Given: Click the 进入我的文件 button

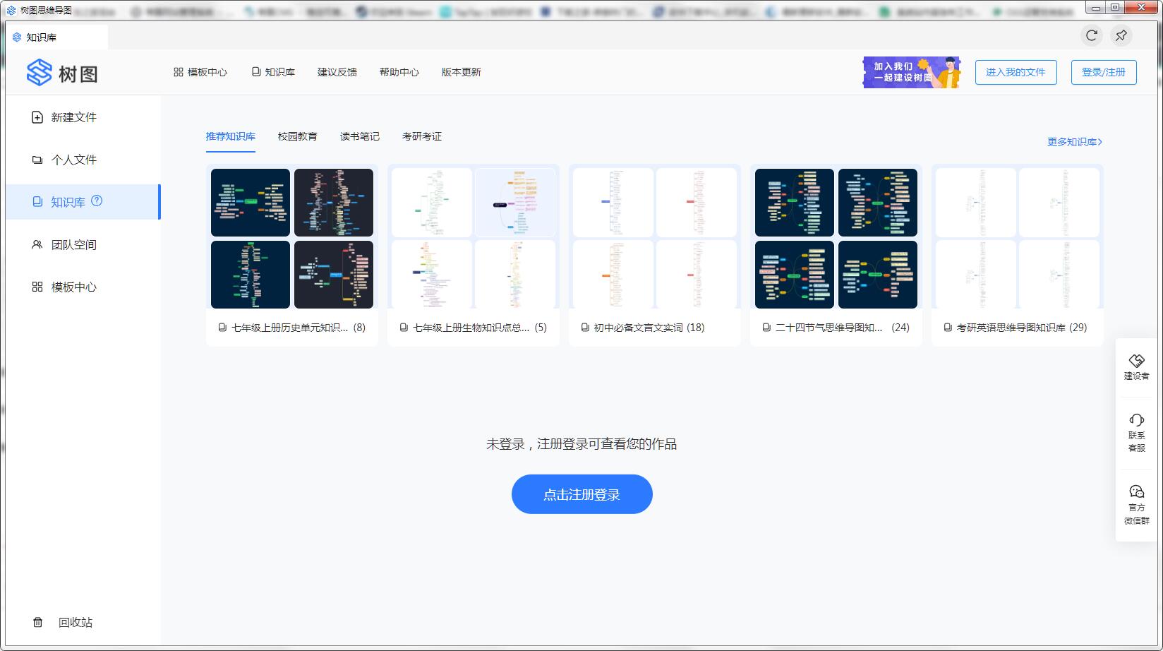Looking at the screenshot, I should [x=1016, y=72].
